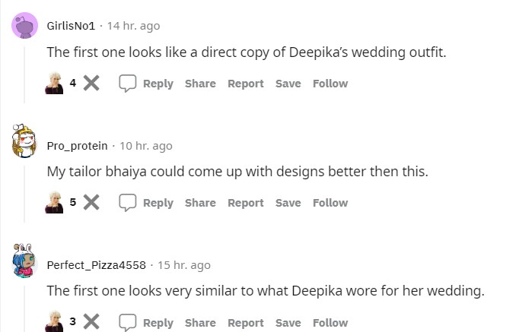Click Pro_protein's avatar icon
516x332 pixels.
coord(24,143)
